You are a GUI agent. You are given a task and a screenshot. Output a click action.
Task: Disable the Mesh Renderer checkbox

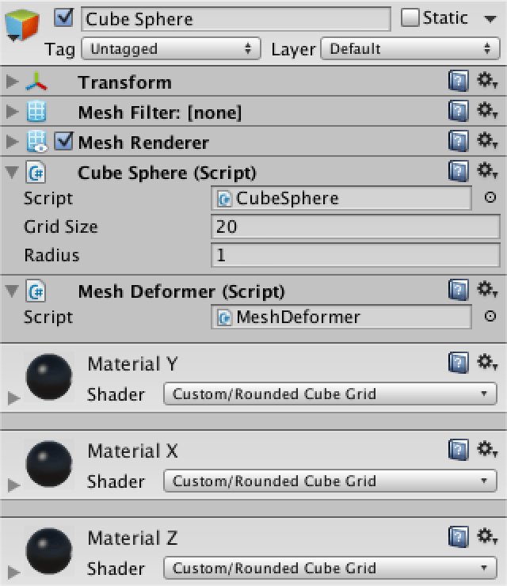(63, 141)
